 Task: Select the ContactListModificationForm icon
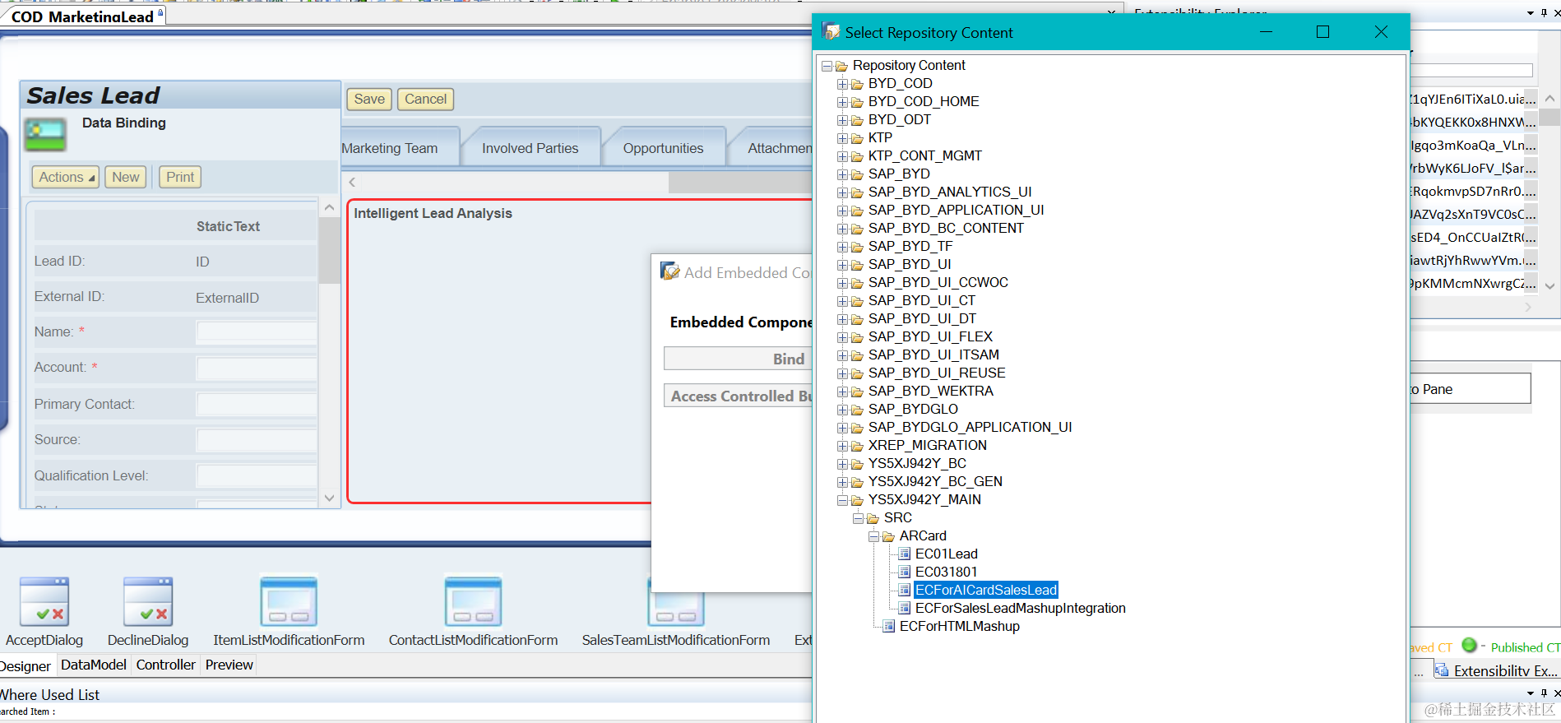[473, 601]
